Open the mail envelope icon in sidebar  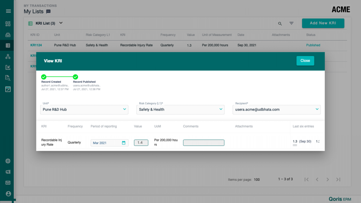(8, 183)
